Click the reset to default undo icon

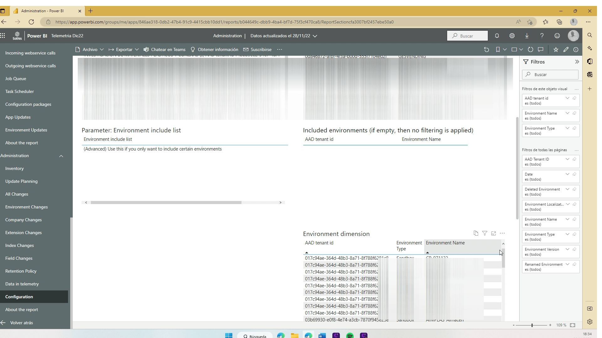(486, 49)
